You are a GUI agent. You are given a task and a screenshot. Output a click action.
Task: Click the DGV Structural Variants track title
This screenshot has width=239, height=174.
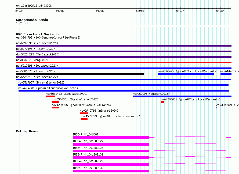[38, 34]
